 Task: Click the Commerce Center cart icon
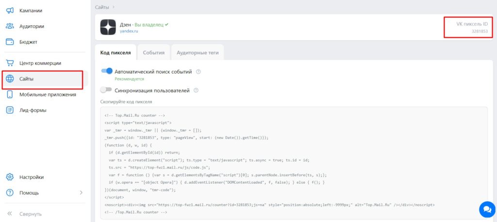coord(10,63)
